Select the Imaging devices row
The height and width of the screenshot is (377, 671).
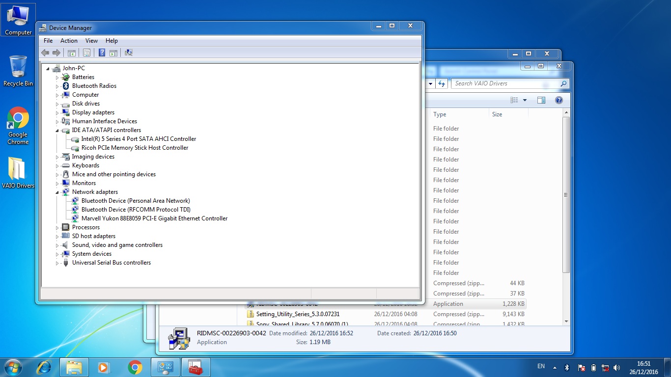coord(93,157)
